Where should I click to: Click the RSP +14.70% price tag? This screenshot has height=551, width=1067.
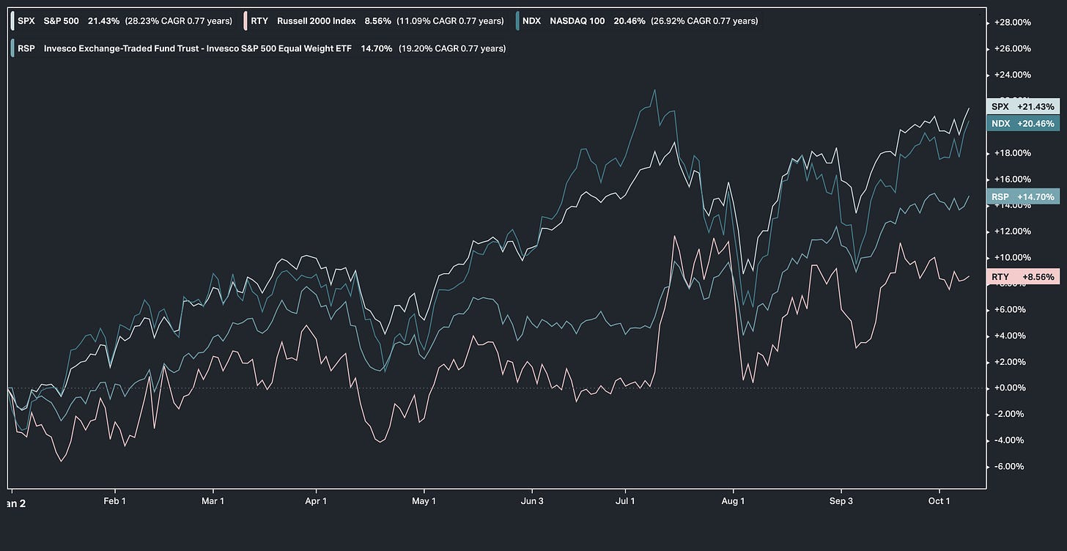[1023, 196]
